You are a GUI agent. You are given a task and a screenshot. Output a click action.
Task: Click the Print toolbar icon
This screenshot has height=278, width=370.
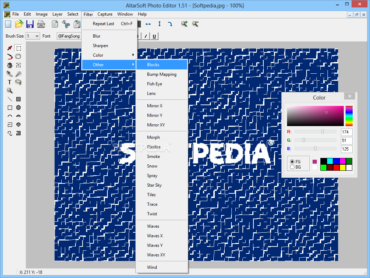point(41,24)
